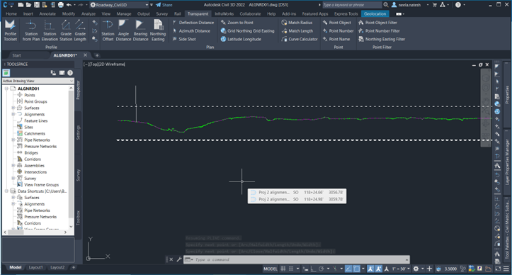Open the Roadway_Civil3D workspace dropdown
This screenshot has height=275, width=512.
(119, 5)
